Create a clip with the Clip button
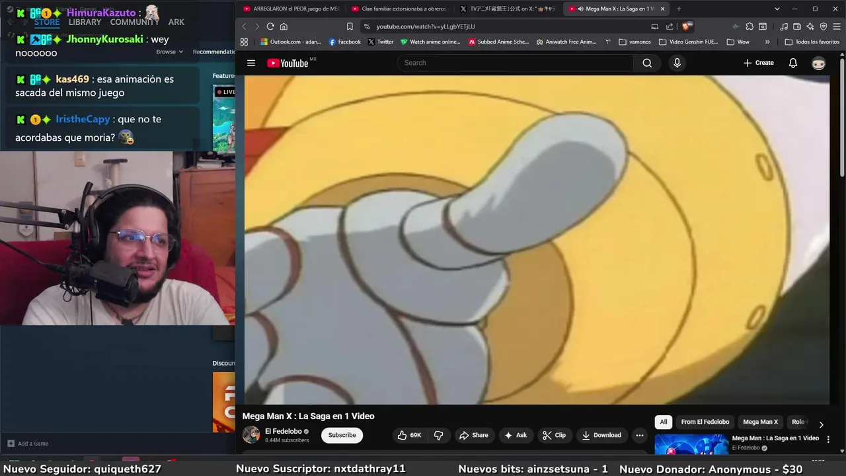 [554, 435]
